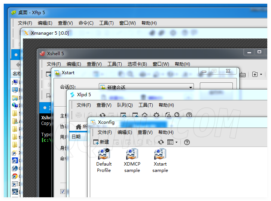The image size is (271, 201).
Task: Click the Chrome shortcut icon in Xftp list
Action: point(15,176)
